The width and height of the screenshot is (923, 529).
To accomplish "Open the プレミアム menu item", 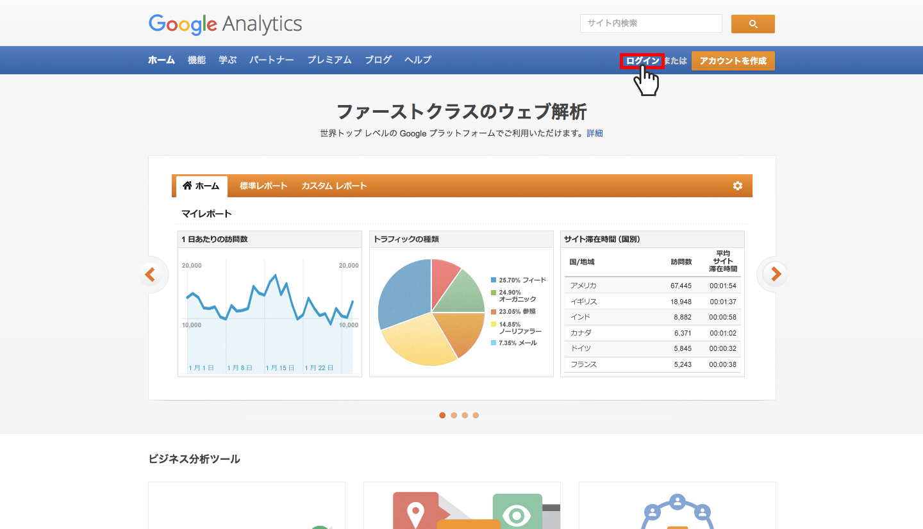I will (x=329, y=60).
